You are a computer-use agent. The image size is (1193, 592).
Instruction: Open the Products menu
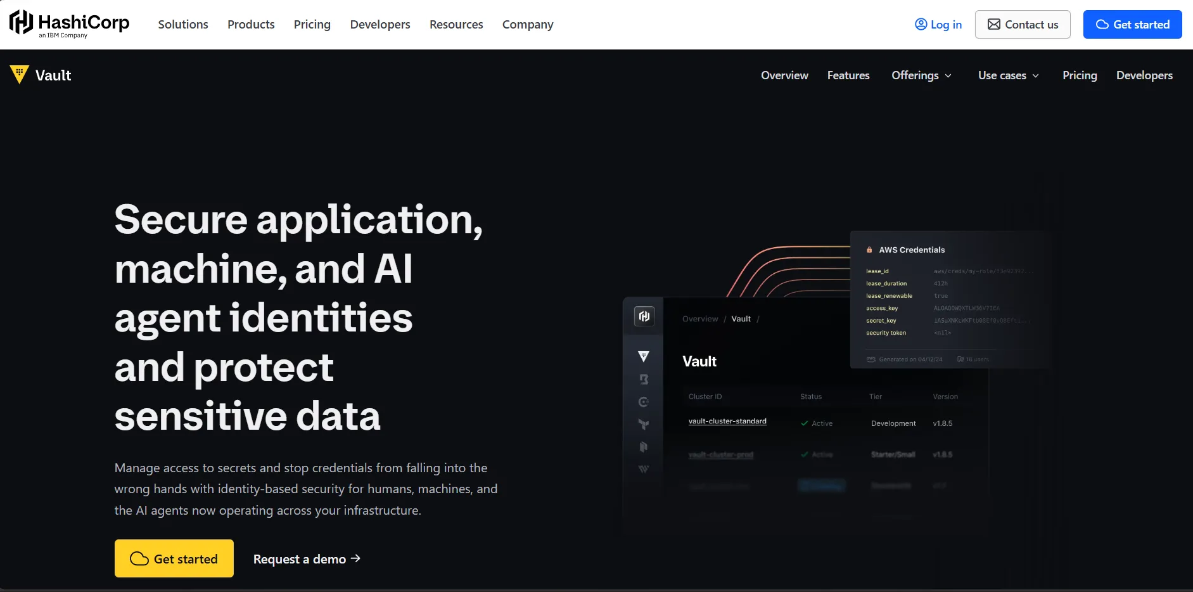[x=251, y=24]
